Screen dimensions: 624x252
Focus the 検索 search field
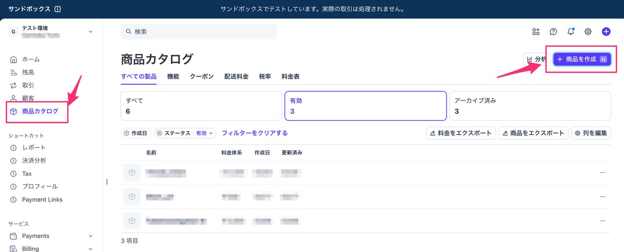pyautogui.click(x=199, y=32)
